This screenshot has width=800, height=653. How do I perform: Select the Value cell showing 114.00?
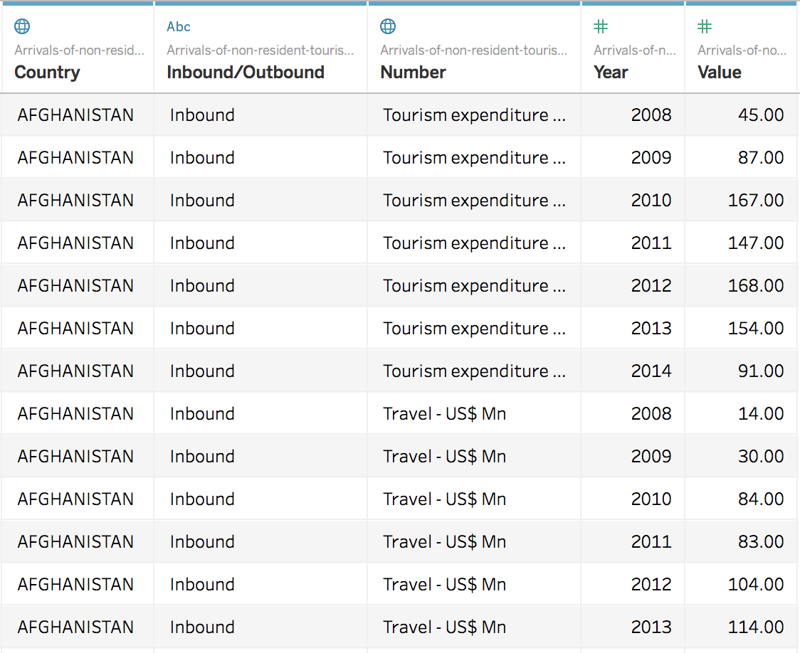(x=757, y=627)
